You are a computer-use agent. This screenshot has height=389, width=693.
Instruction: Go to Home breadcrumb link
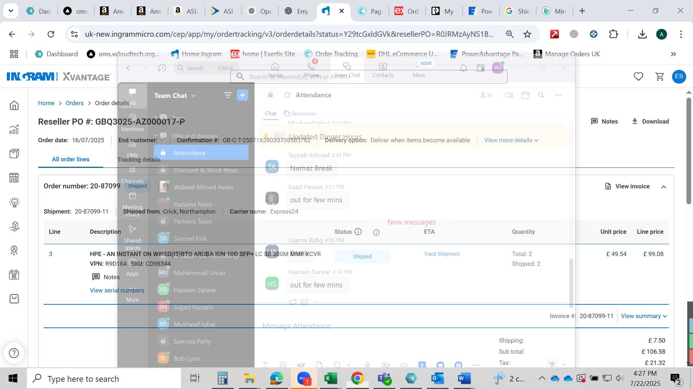pos(46,103)
